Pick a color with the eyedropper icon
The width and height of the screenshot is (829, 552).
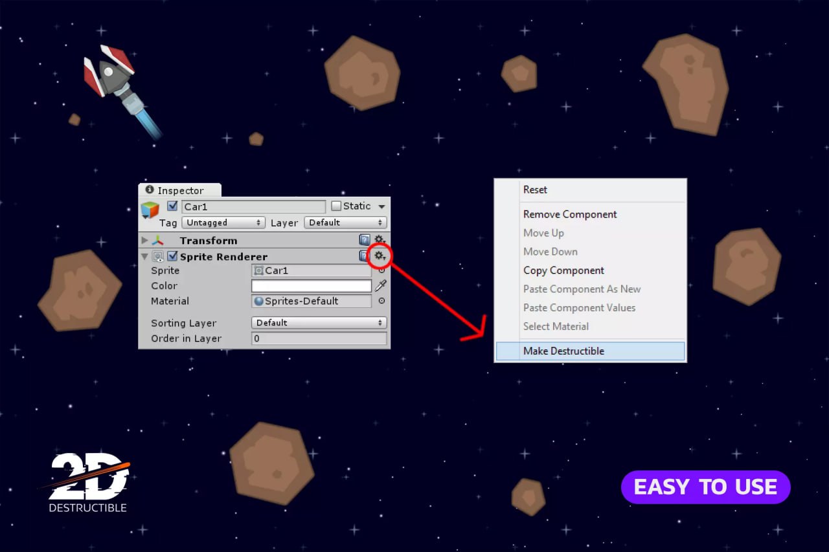tap(381, 286)
